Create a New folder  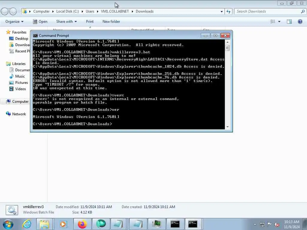click(x=111, y=22)
